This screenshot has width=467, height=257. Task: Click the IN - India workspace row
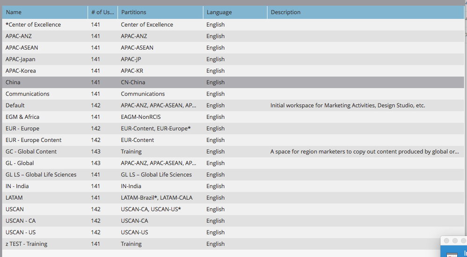[233, 186]
